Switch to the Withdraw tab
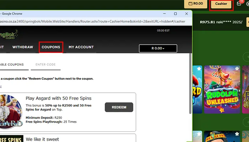249x142 pixels. coord(23,47)
